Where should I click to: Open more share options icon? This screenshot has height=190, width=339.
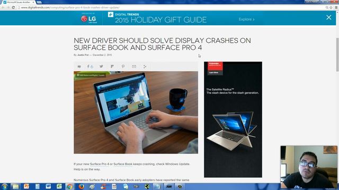pos(145,66)
